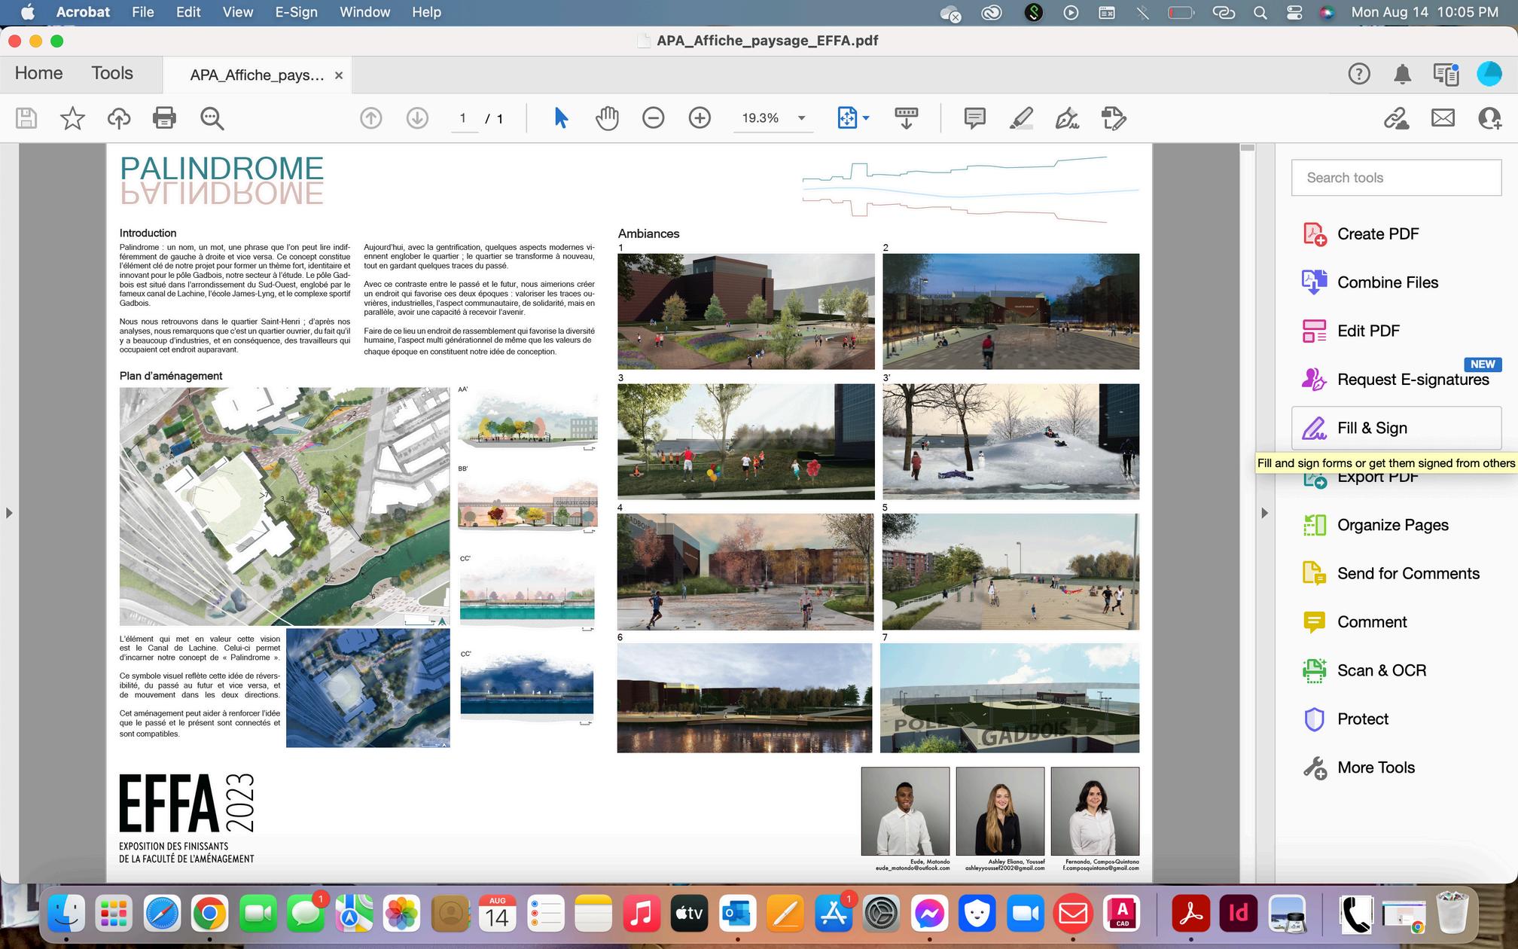Expand the left navigation pane arrow
Screen dimensions: 1518x949
[9, 513]
